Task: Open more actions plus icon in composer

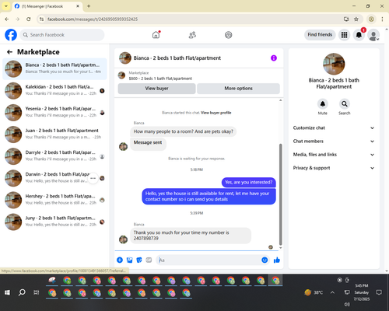Action: click(120, 260)
